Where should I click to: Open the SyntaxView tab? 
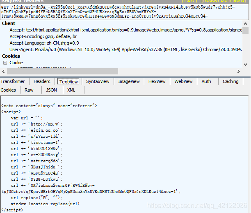pos(98,81)
